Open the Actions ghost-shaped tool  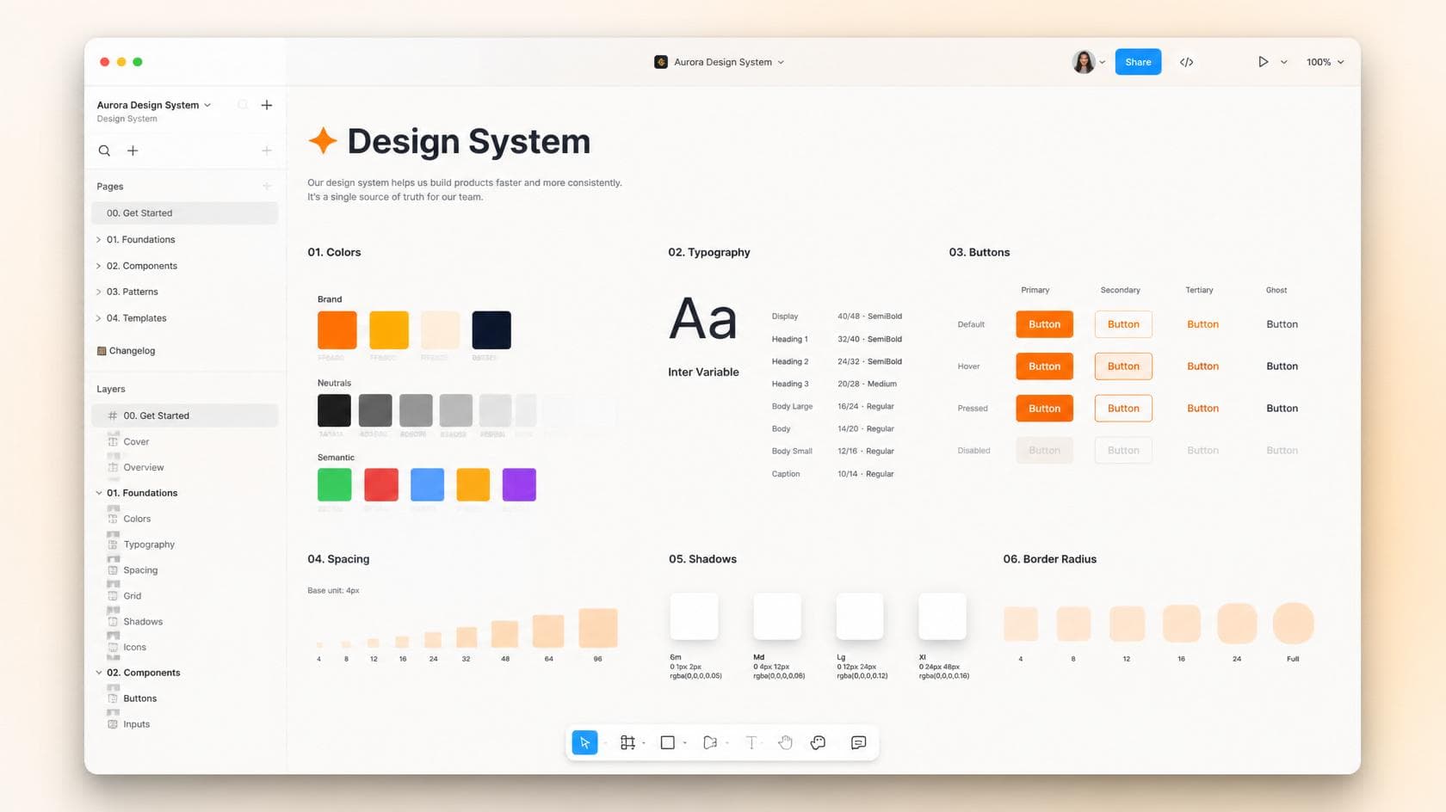click(x=818, y=742)
